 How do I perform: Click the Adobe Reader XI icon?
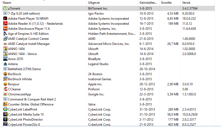pos(5,24)
